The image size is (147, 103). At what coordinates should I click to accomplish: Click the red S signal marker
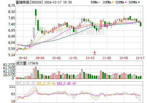click(x=94, y=53)
